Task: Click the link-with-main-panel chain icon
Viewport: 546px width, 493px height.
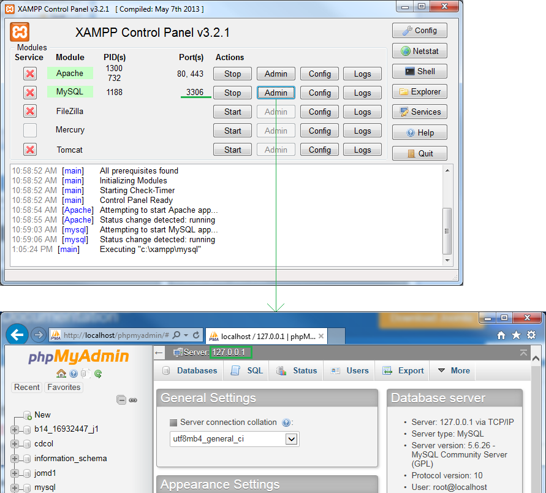Action: point(133,400)
